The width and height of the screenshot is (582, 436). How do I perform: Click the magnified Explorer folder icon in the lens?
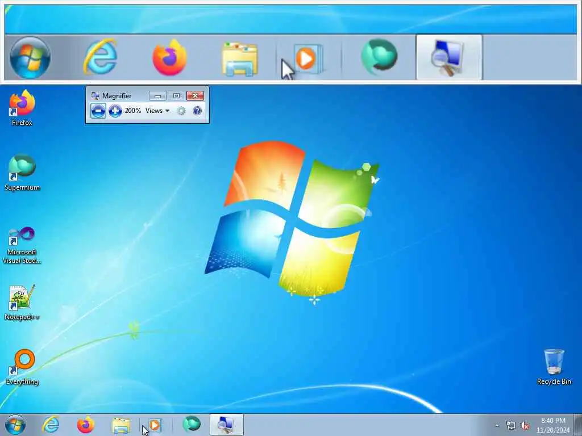(x=240, y=59)
